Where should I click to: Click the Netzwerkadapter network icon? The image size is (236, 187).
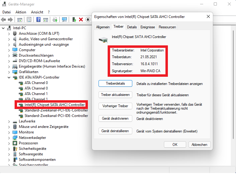tap(15, 138)
